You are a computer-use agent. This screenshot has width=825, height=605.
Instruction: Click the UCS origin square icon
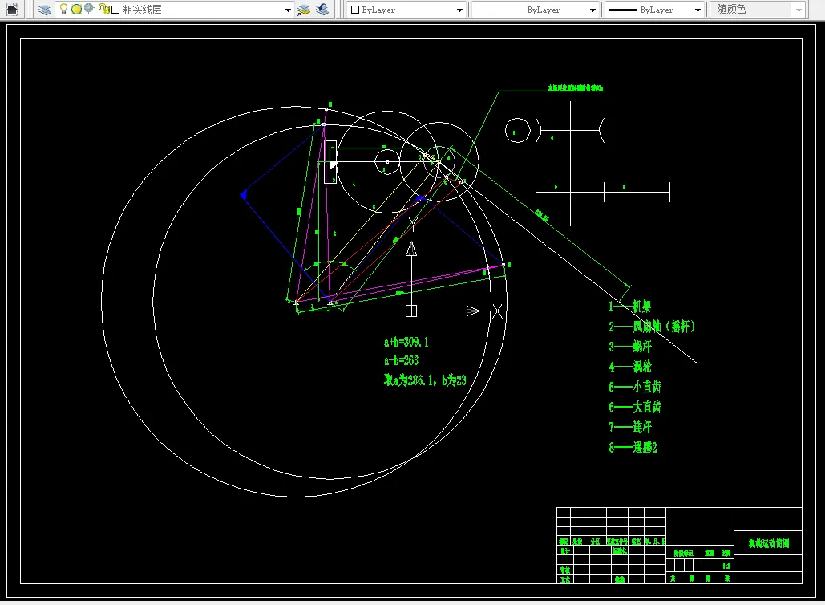coord(411,311)
